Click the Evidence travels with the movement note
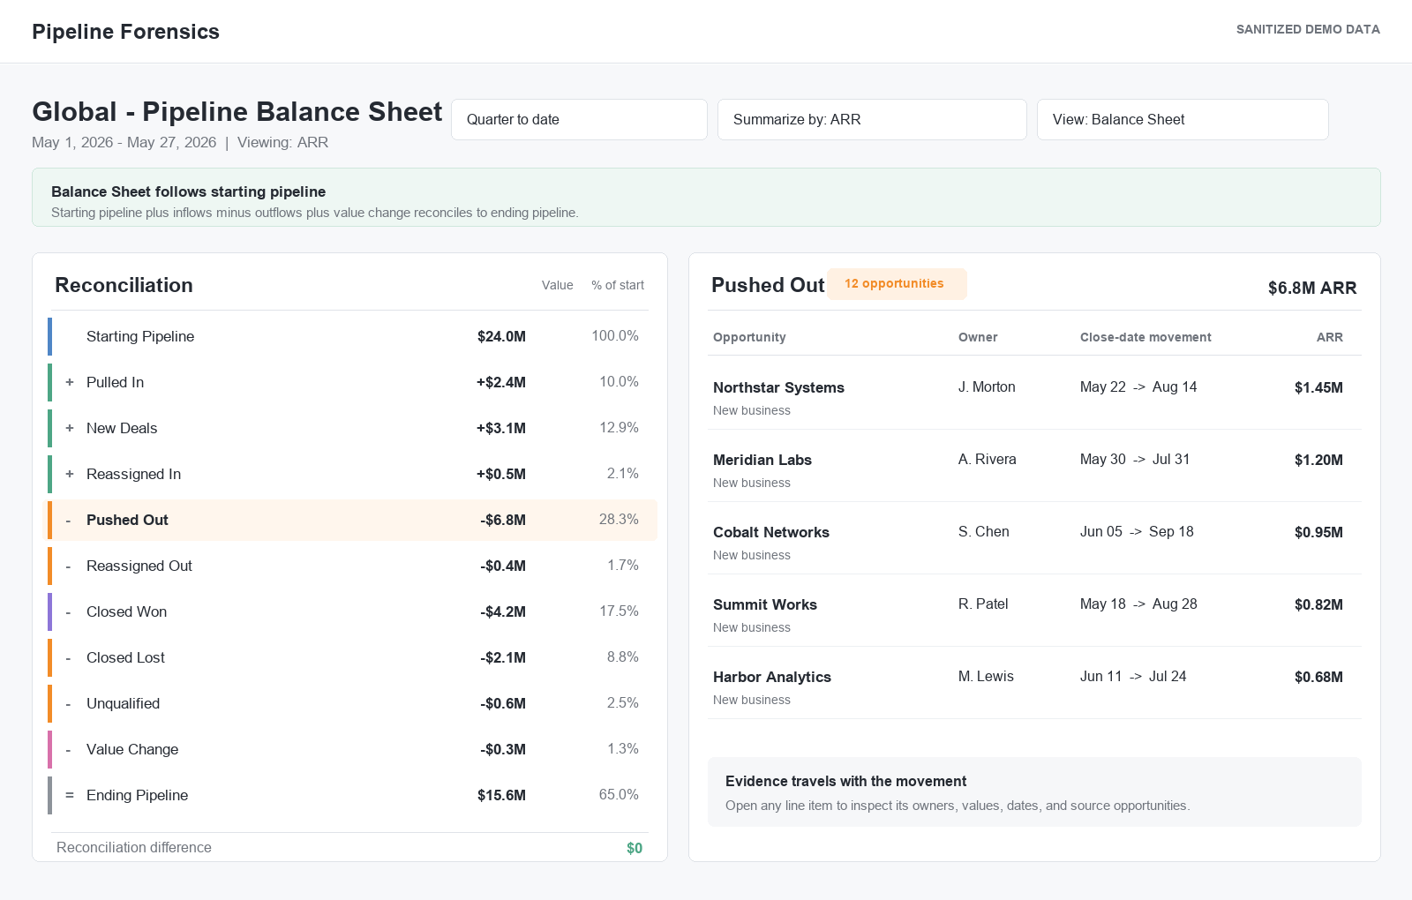The image size is (1412, 900). point(1034,791)
